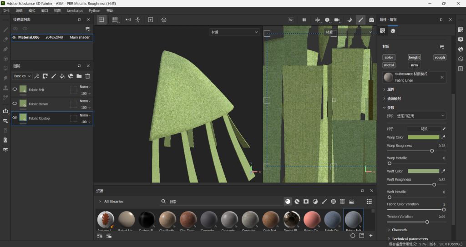
Task: Select the Clone stamp tool
Action: 5,88
